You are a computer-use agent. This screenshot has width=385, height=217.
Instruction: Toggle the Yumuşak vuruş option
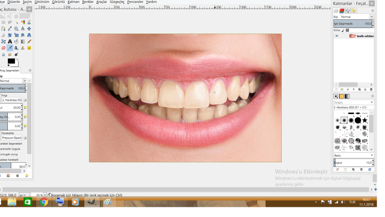coord(9,154)
